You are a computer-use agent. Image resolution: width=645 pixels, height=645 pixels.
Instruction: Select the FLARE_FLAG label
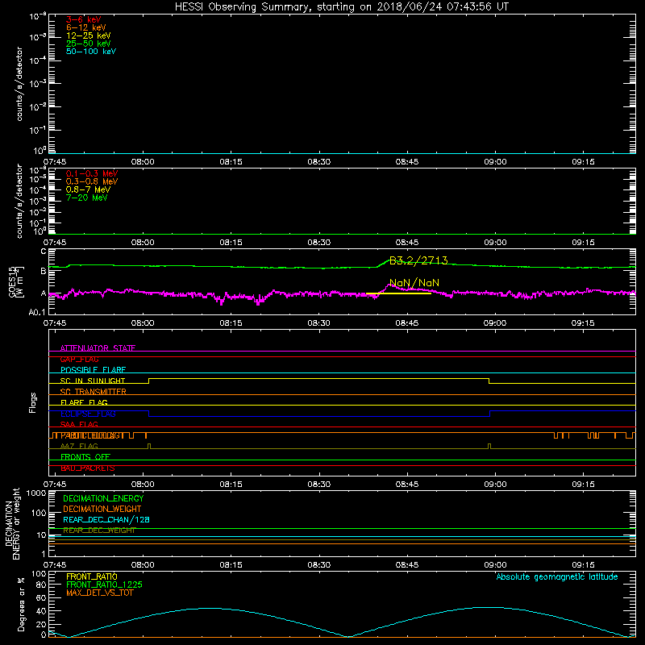(84, 402)
